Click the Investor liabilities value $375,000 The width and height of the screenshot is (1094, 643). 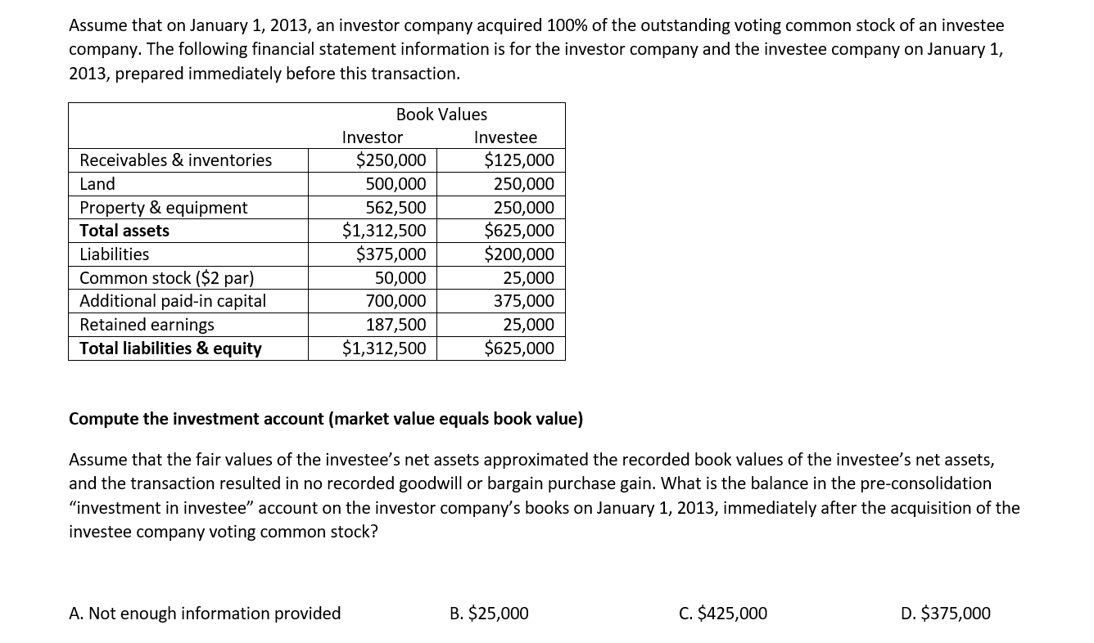click(391, 254)
